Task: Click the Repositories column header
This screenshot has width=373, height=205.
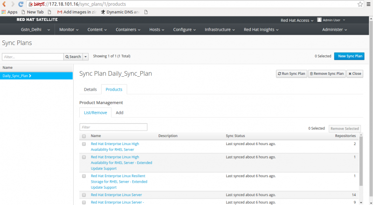Action: 345,136
